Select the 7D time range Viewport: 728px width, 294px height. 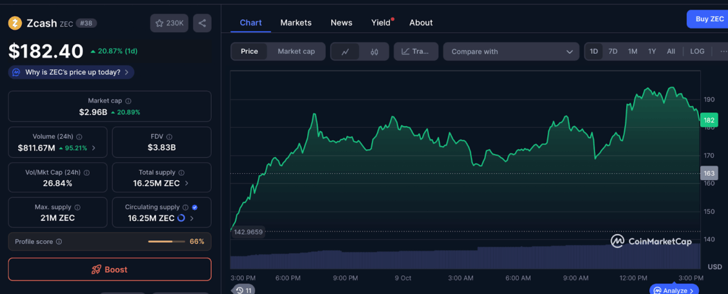pos(613,52)
